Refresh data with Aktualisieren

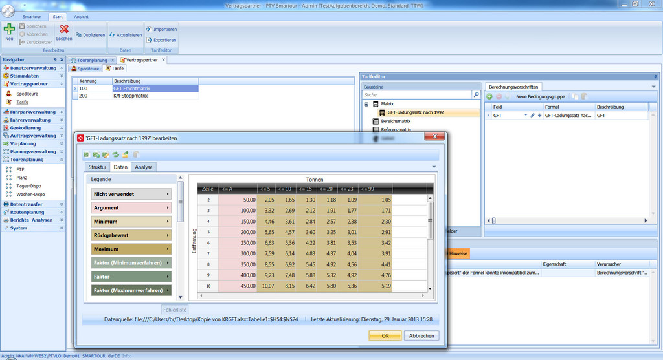[x=126, y=35]
